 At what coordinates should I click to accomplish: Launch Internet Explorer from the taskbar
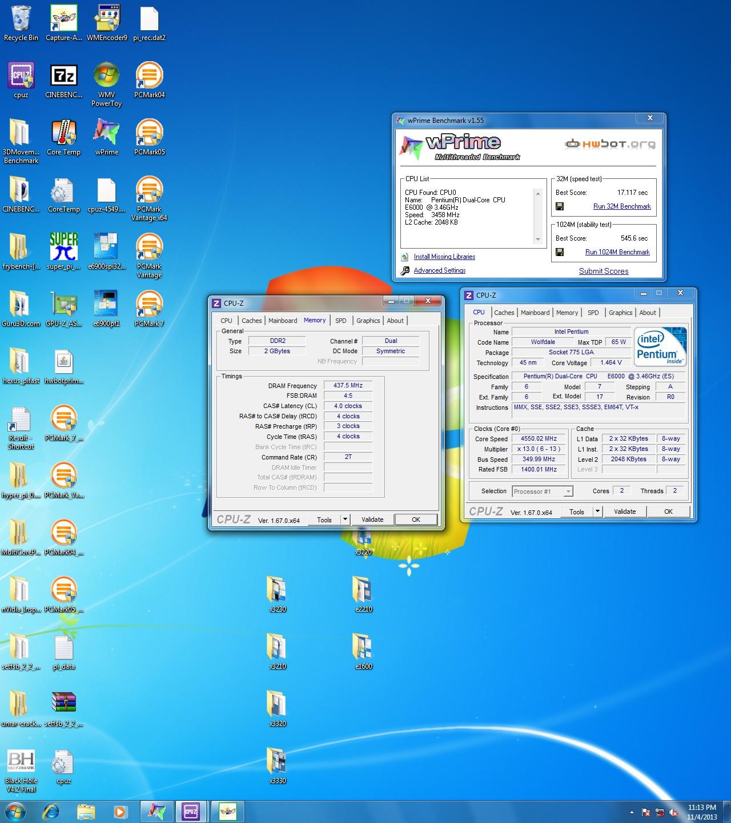click(x=51, y=812)
